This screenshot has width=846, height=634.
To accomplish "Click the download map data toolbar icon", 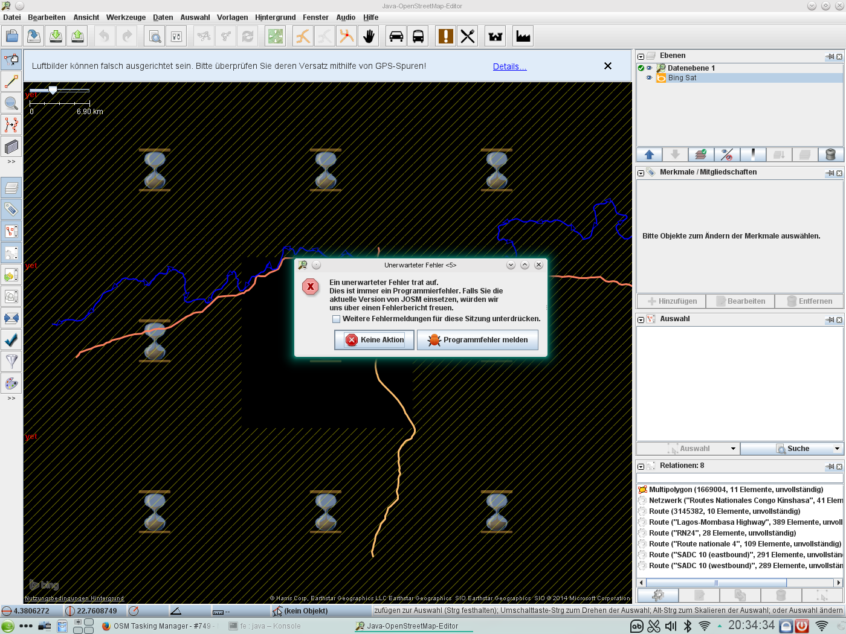I will point(56,36).
